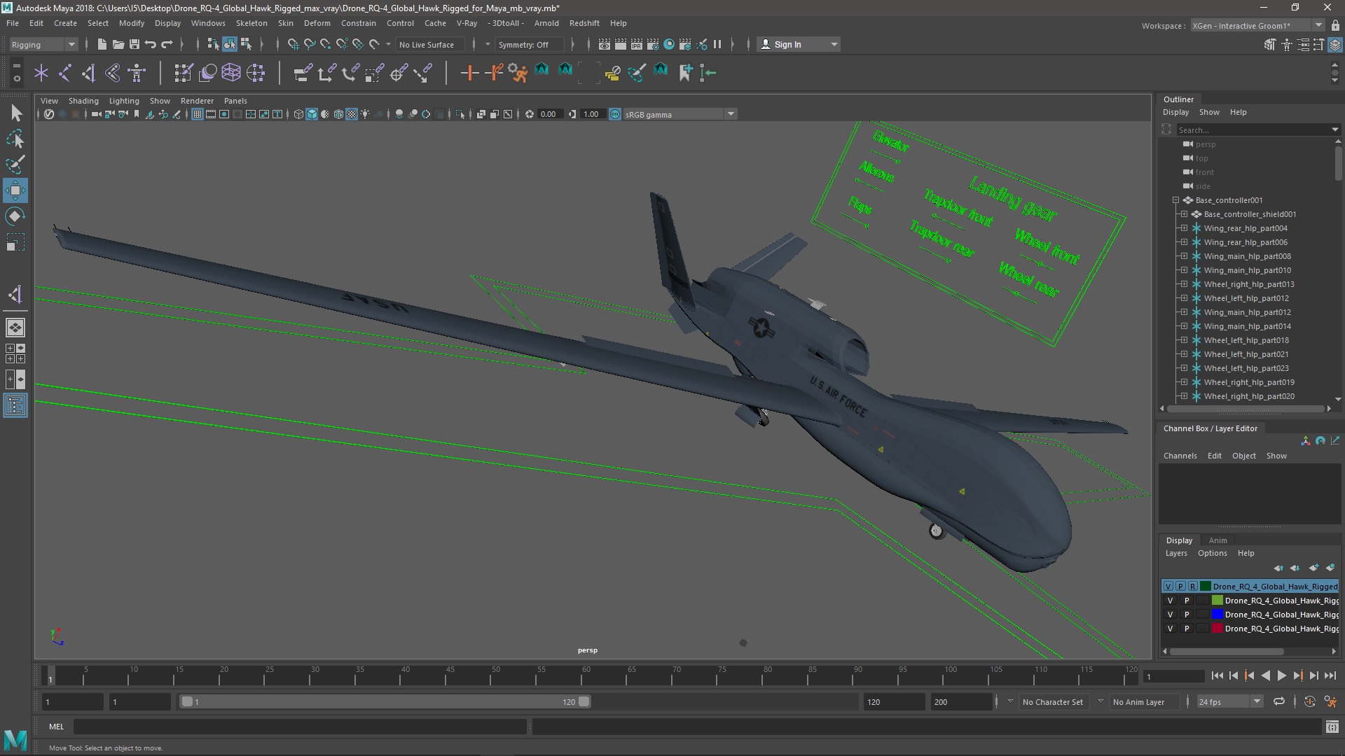The height and width of the screenshot is (756, 1345).
Task: Click the Create Lattice shelf icon
Action: [230, 73]
